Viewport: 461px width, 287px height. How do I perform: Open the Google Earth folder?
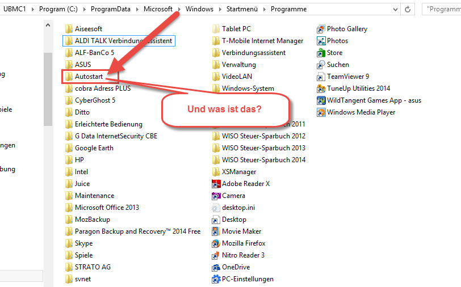click(89, 148)
